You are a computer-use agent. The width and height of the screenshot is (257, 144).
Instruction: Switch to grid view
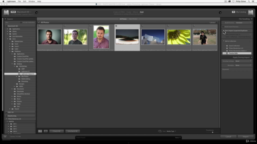[40, 131]
